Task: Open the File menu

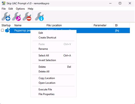Action: point(4,9)
